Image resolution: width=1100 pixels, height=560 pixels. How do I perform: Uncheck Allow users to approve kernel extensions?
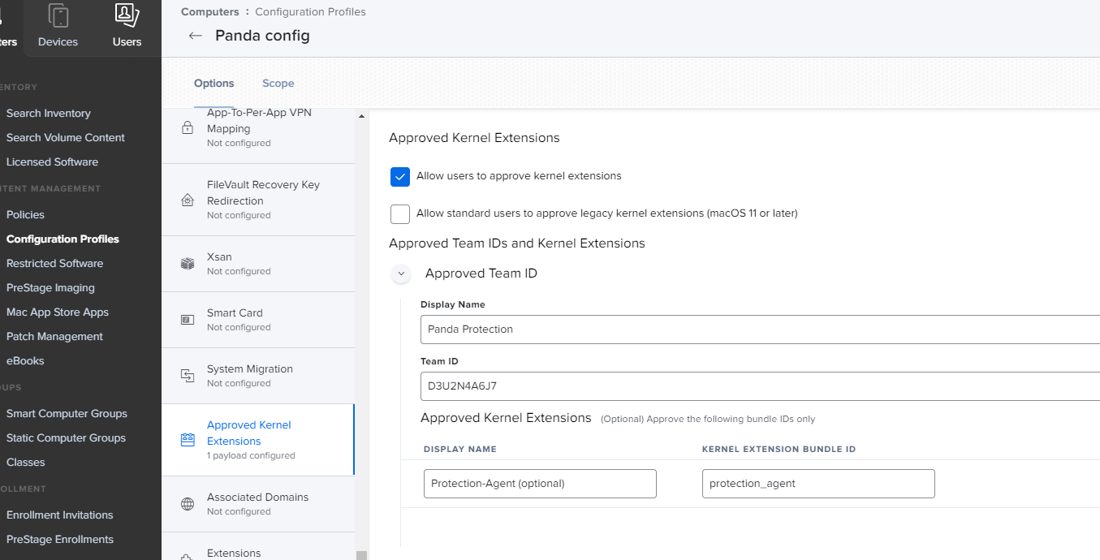pyautogui.click(x=400, y=176)
